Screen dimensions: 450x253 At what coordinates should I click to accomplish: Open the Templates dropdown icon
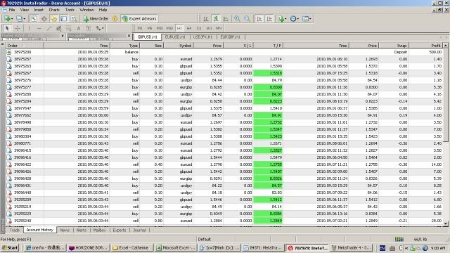(x=307, y=19)
